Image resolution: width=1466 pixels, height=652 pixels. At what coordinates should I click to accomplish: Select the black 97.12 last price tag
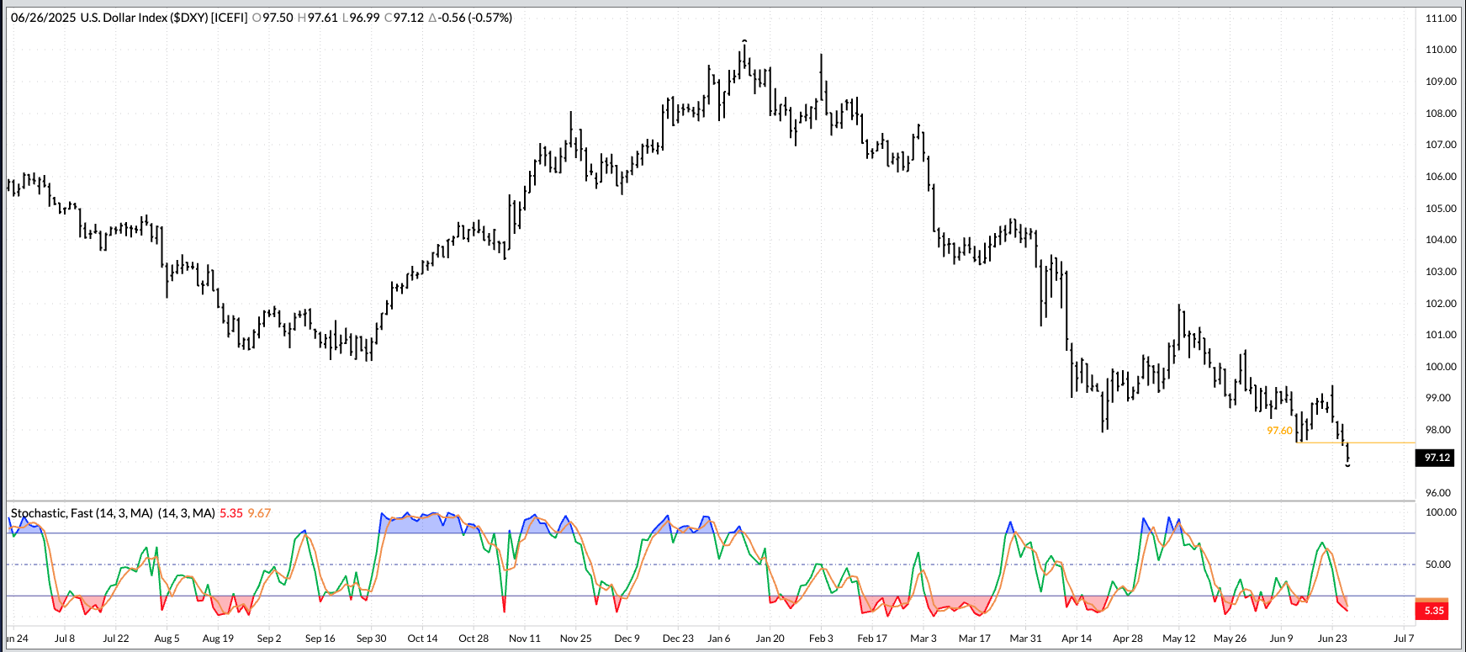click(x=1437, y=458)
